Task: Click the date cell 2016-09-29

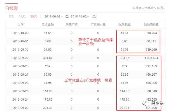Action: click(x=21, y=58)
